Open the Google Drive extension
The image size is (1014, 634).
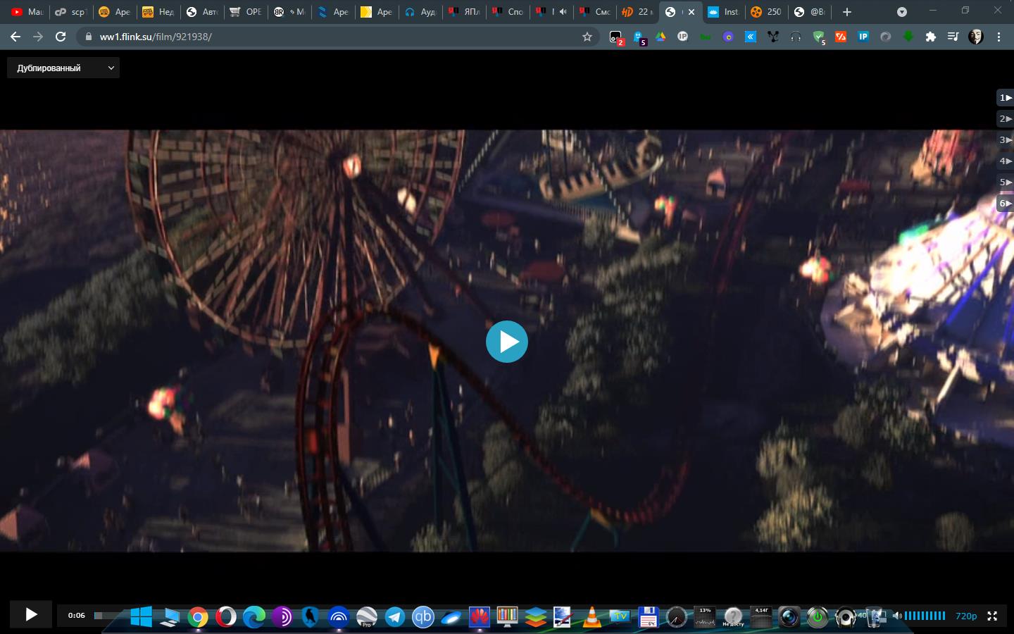click(661, 37)
